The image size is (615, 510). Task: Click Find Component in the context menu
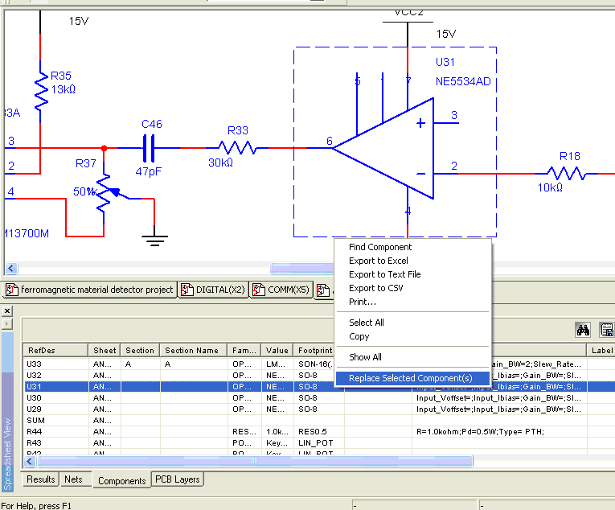[380, 247]
